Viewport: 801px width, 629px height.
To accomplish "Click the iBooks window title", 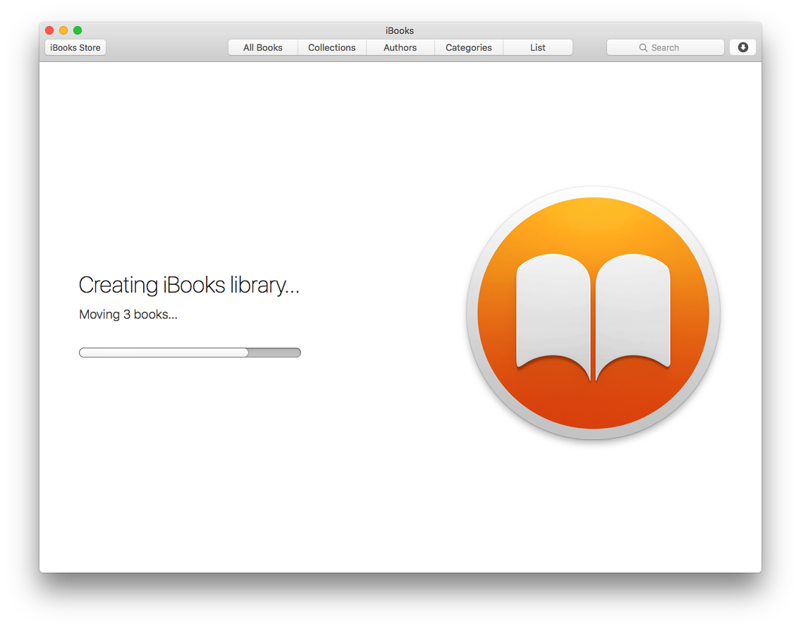I will pyautogui.click(x=400, y=30).
